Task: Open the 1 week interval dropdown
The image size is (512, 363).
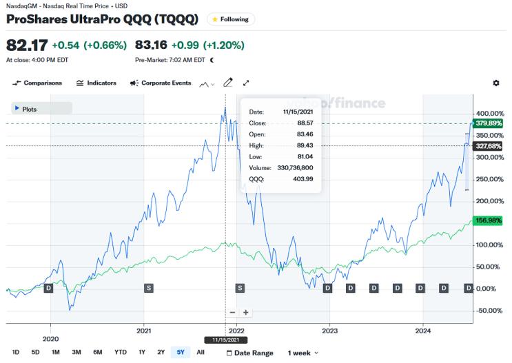Action: pyautogui.click(x=303, y=353)
